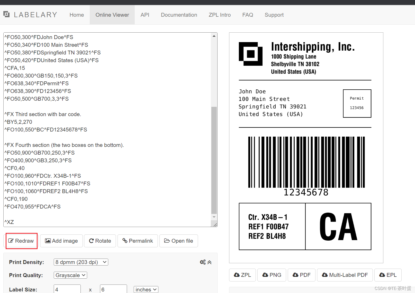
Task: Click the rendered label preview image
Action: pos(306,148)
